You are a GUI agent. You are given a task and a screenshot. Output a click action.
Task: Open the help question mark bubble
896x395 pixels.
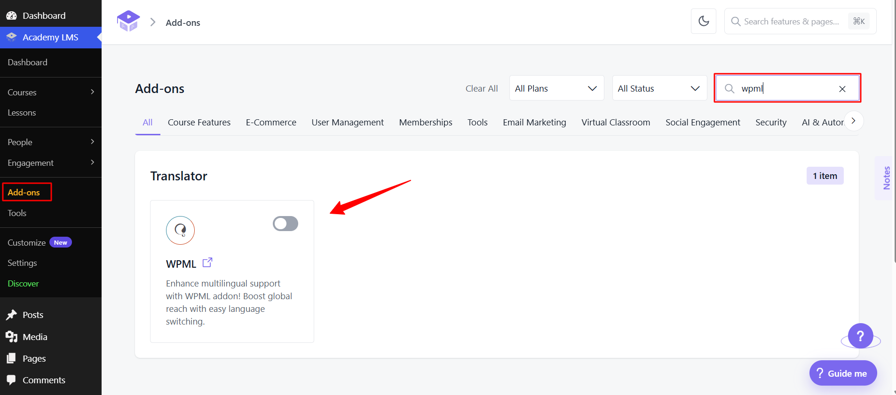pyautogui.click(x=860, y=336)
